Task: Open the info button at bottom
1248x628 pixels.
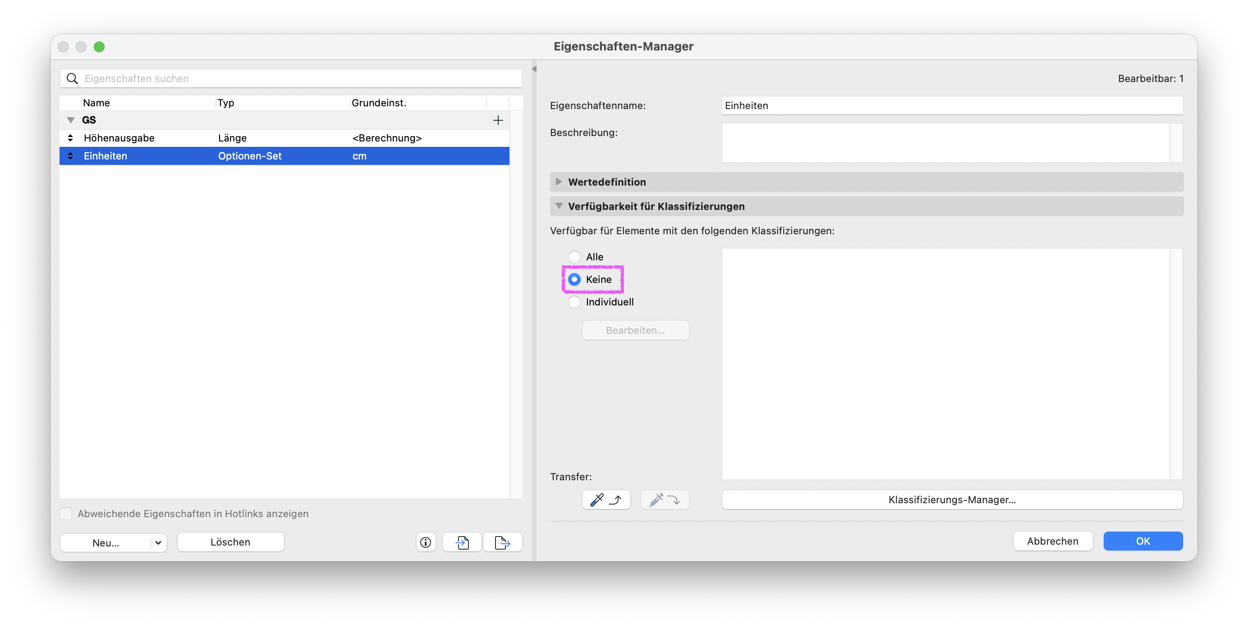Action: tap(425, 542)
